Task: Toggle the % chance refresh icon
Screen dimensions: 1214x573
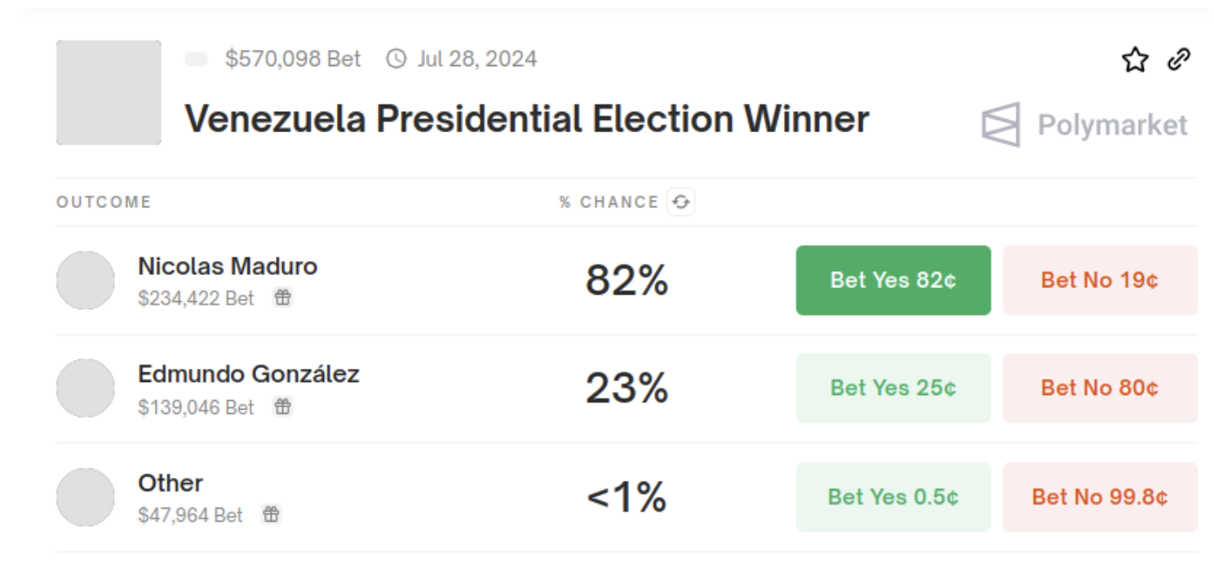Action: coord(680,202)
